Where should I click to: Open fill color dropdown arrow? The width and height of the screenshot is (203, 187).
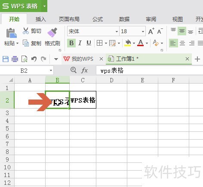click(134, 43)
